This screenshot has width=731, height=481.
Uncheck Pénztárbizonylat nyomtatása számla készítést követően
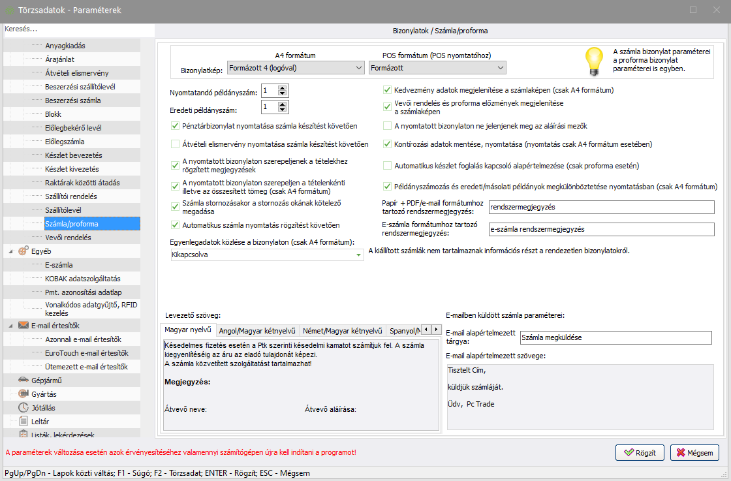coord(175,125)
